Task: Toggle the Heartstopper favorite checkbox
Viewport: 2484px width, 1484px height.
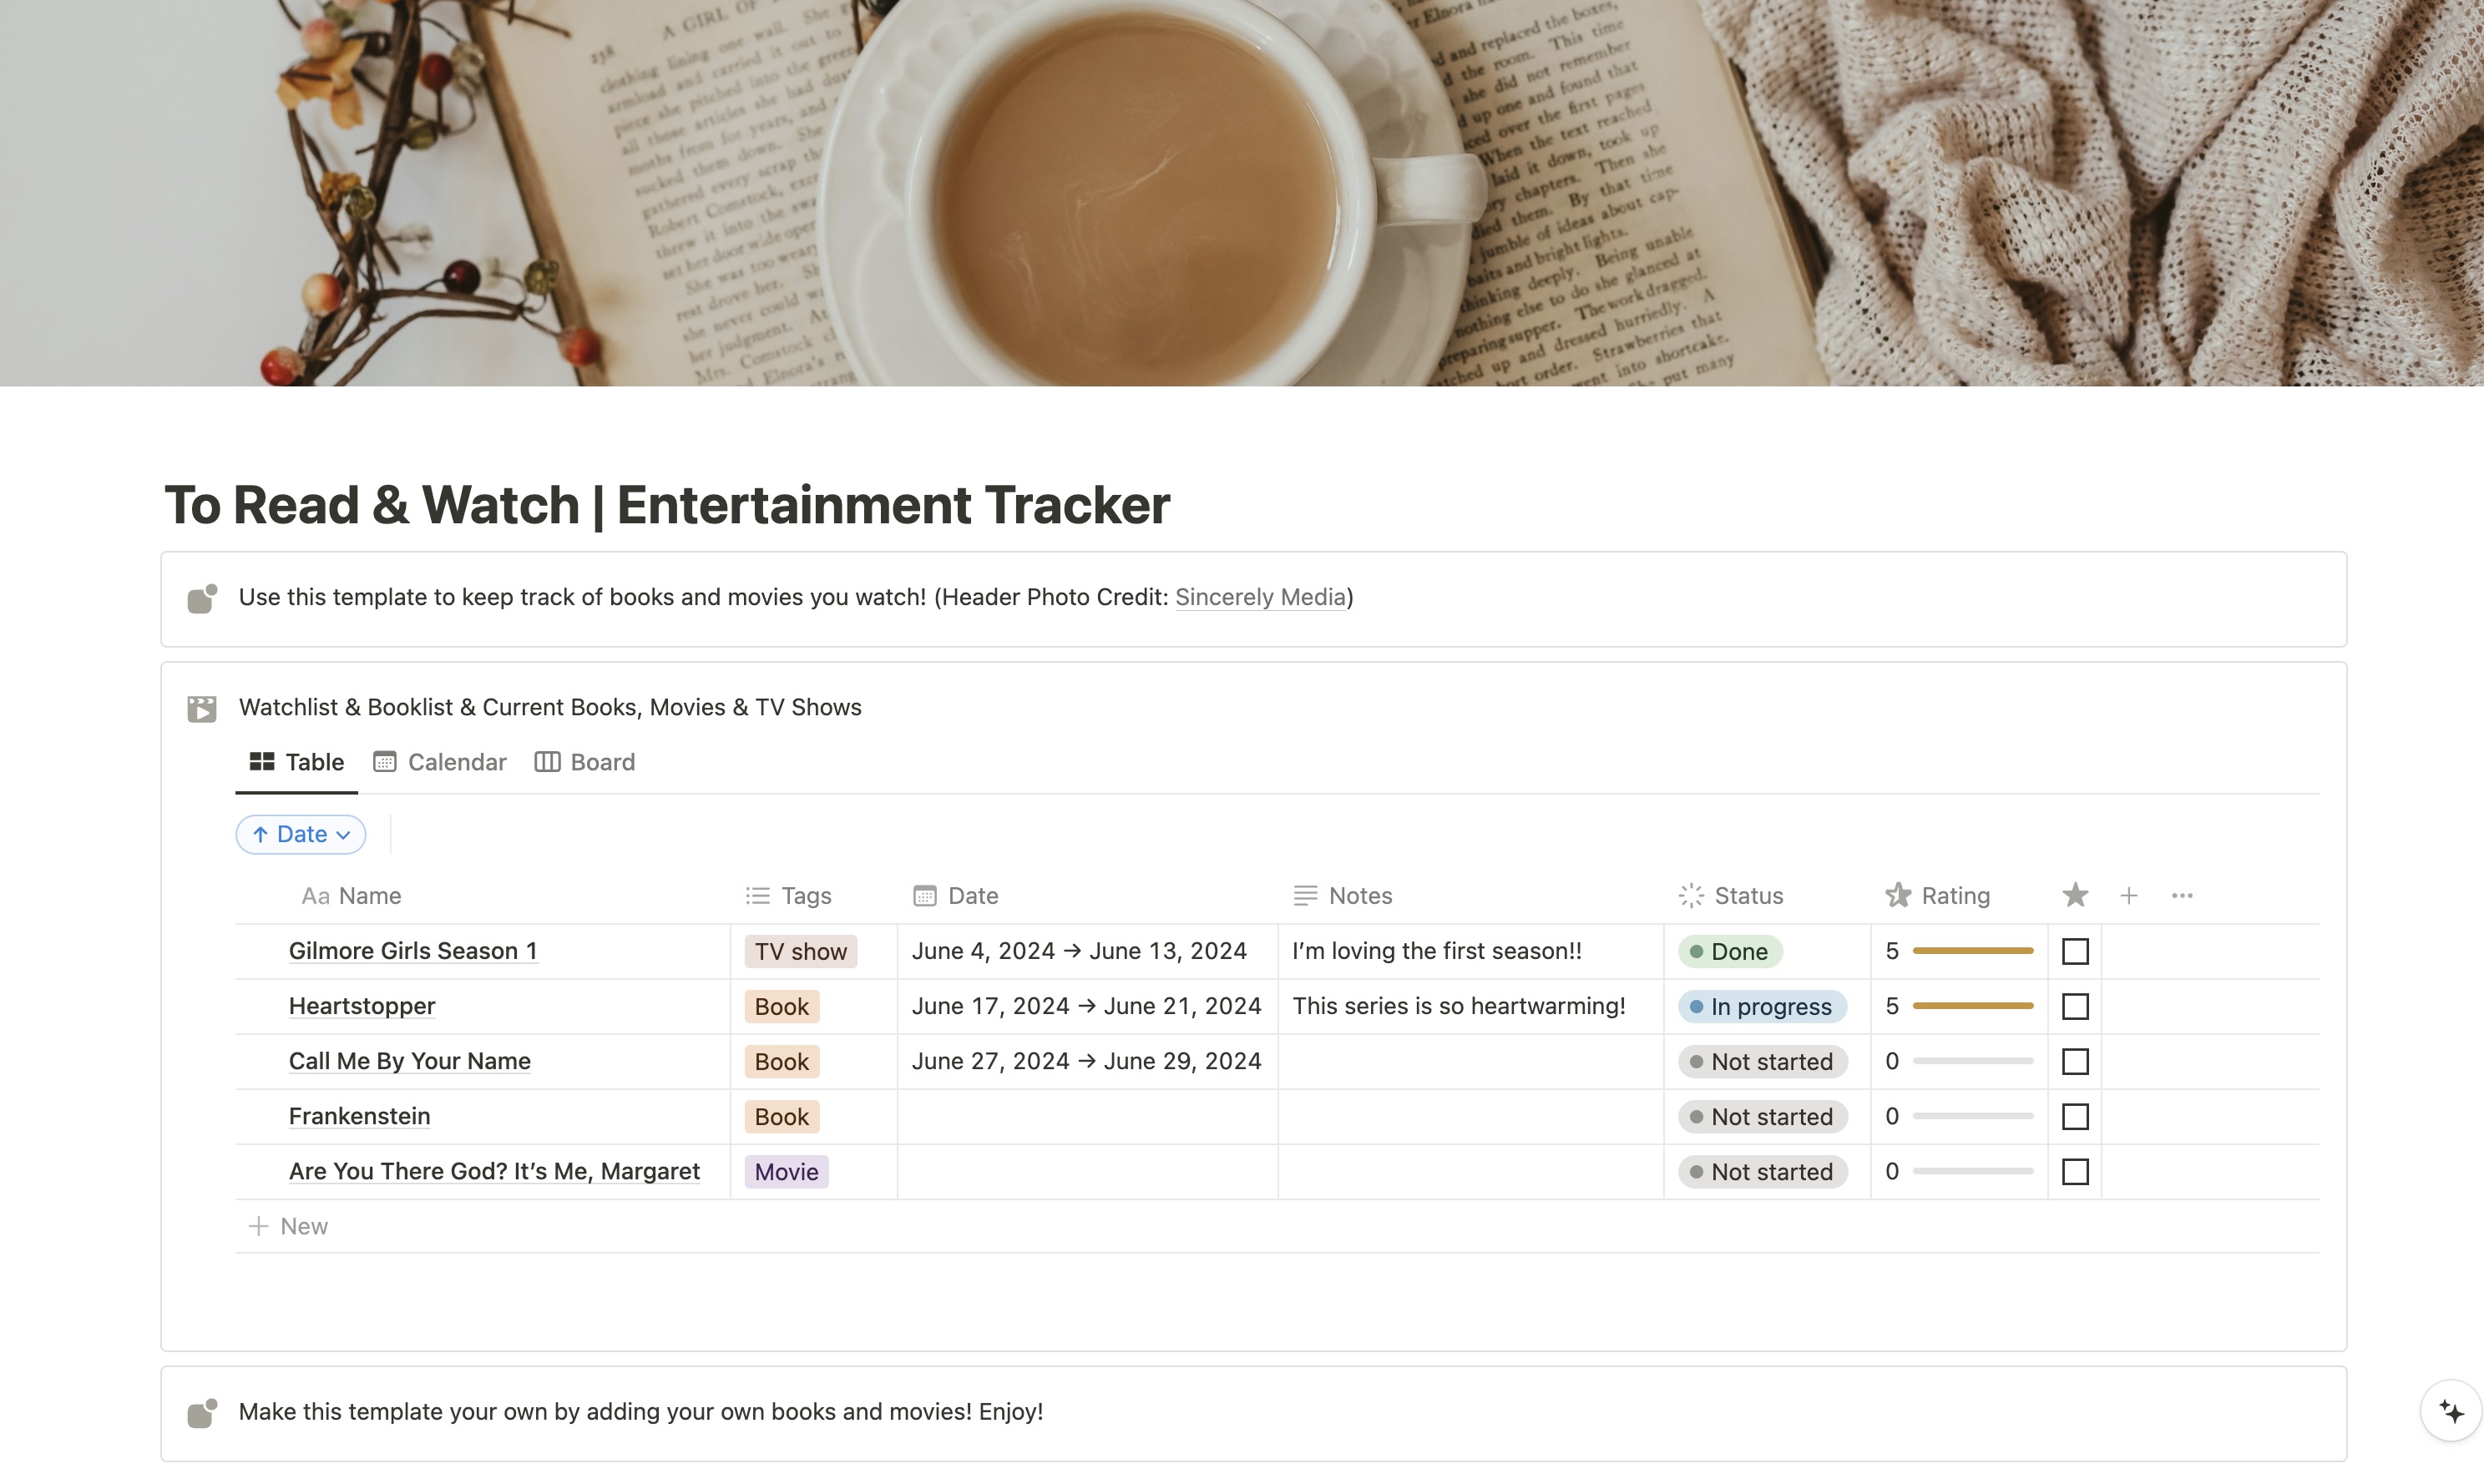Action: pos(2075,1006)
